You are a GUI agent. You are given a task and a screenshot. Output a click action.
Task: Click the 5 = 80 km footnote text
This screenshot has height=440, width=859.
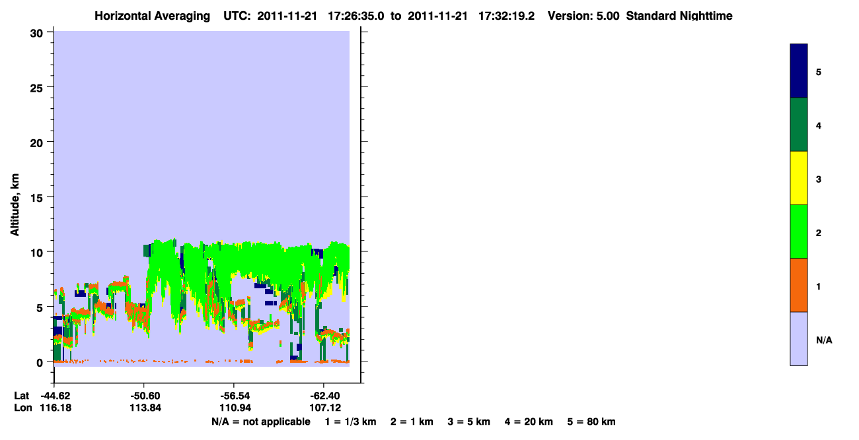pos(591,422)
